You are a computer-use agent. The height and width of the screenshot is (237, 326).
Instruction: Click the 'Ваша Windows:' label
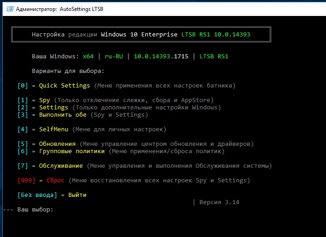pyautogui.click(x=55, y=57)
